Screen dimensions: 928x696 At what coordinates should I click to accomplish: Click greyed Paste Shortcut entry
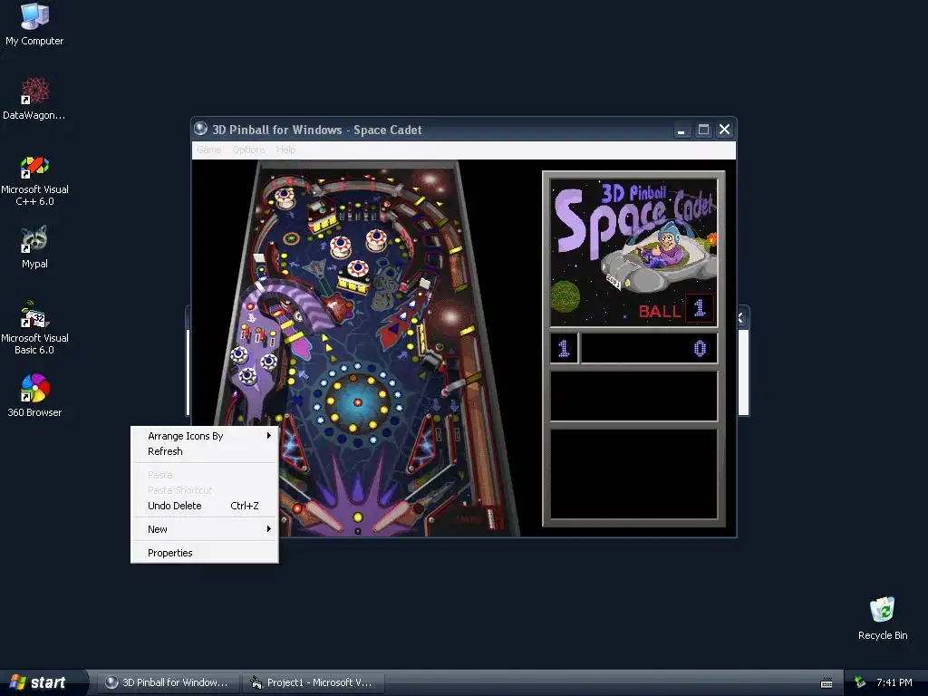click(x=204, y=490)
